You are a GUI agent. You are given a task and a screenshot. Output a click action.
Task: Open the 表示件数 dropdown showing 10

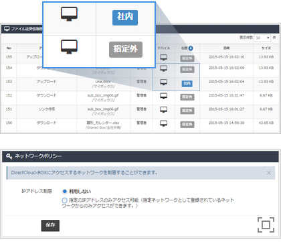[x=262, y=38]
